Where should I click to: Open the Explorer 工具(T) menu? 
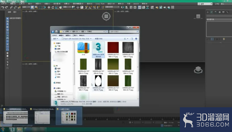click(x=75, y=36)
